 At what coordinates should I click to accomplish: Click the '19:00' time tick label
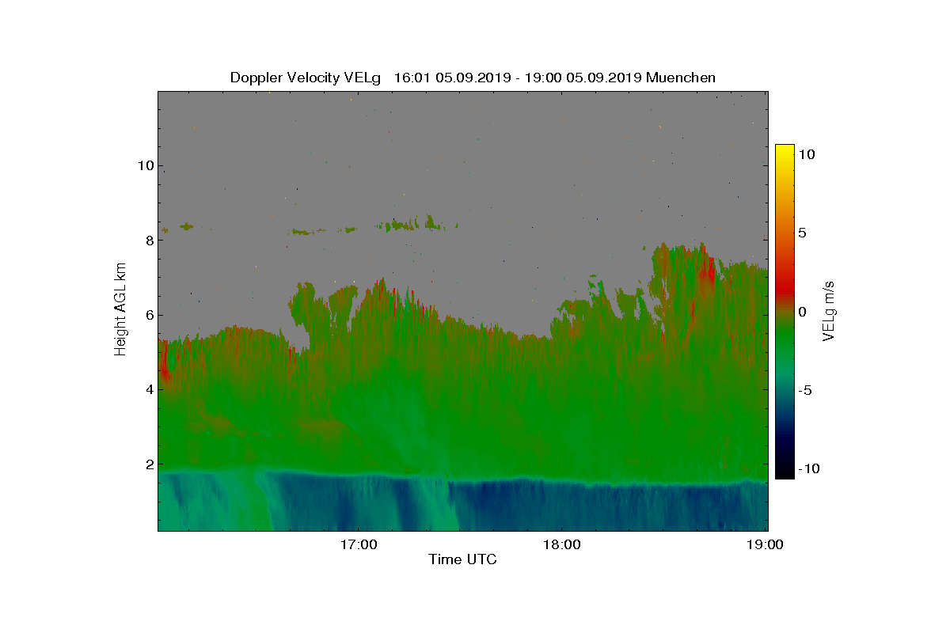(x=766, y=544)
